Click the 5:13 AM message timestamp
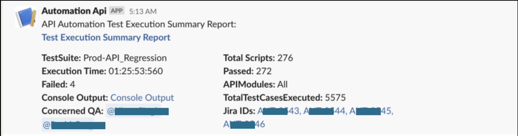 click(x=143, y=11)
